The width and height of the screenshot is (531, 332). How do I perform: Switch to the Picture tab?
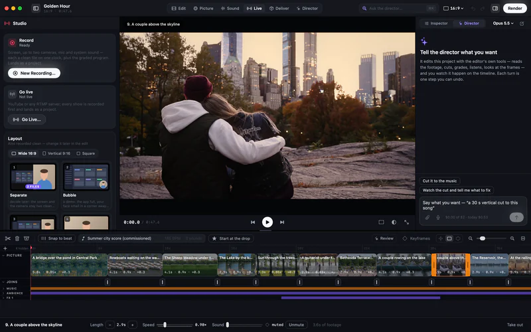point(203,8)
